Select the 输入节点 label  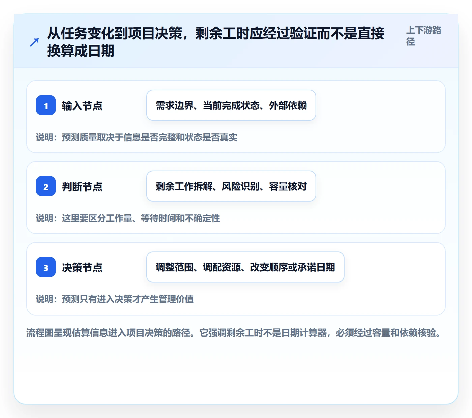pyautogui.click(x=82, y=106)
